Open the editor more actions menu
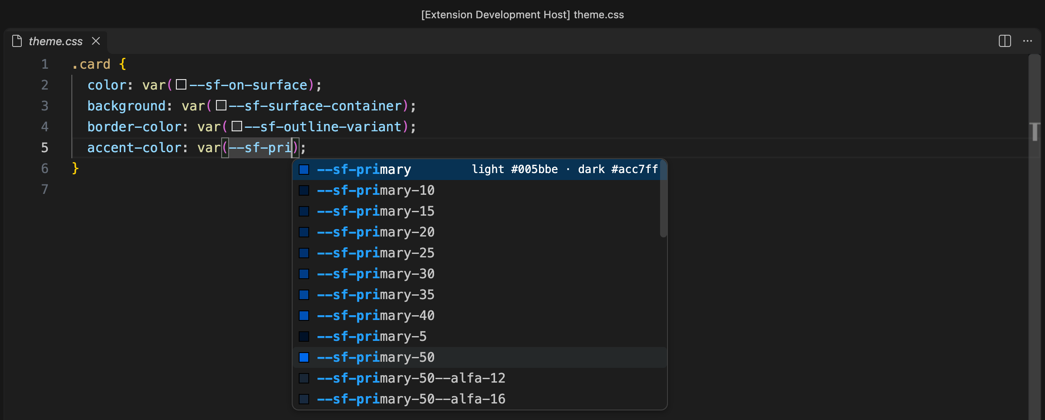This screenshot has width=1045, height=420. (x=1028, y=41)
